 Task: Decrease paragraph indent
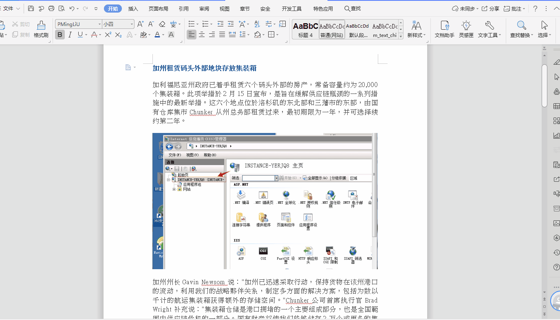click(220, 24)
